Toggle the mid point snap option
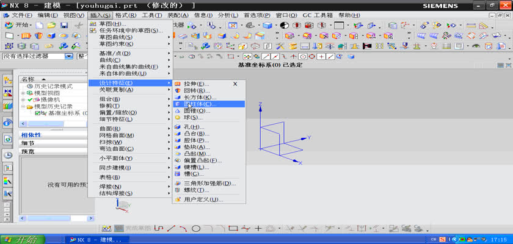513x244 pixels. click(x=275, y=56)
